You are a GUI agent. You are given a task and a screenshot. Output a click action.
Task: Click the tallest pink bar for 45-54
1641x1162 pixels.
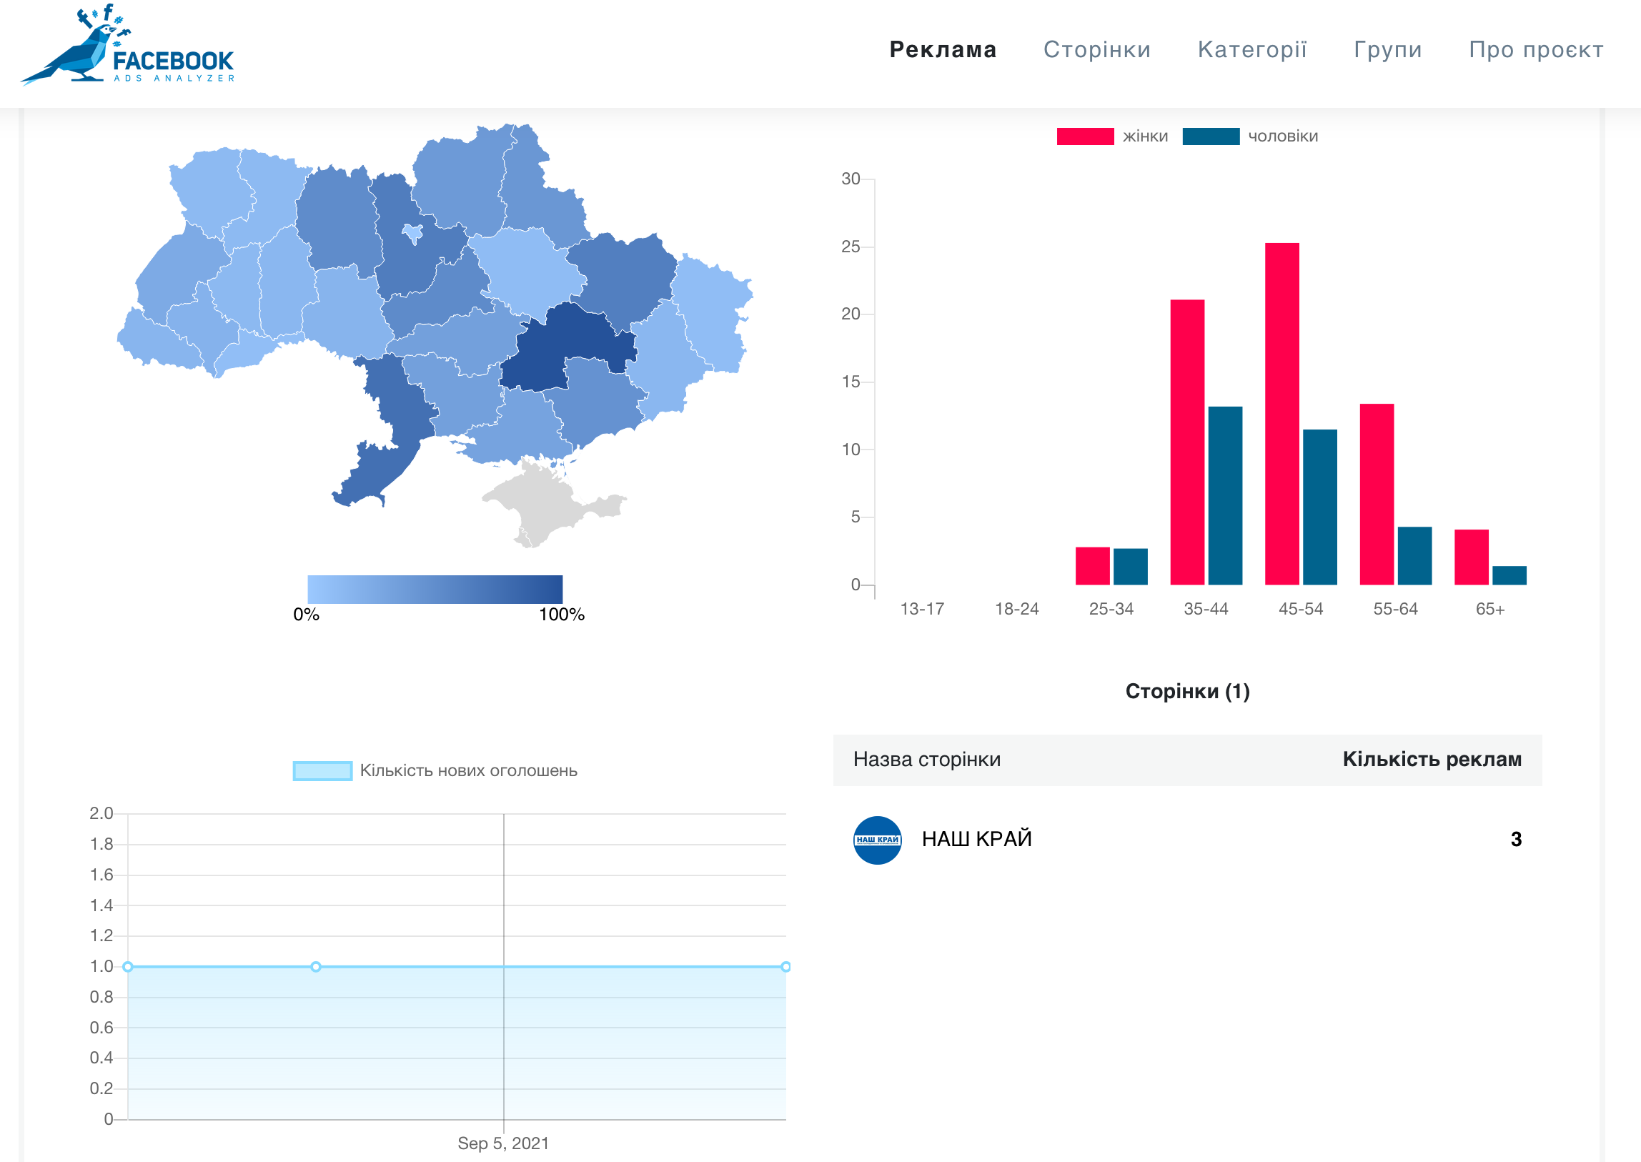click(1281, 414)
